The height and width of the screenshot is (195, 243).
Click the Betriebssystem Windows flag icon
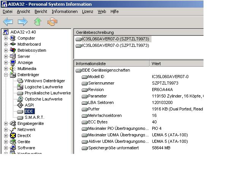coord(13,50)
